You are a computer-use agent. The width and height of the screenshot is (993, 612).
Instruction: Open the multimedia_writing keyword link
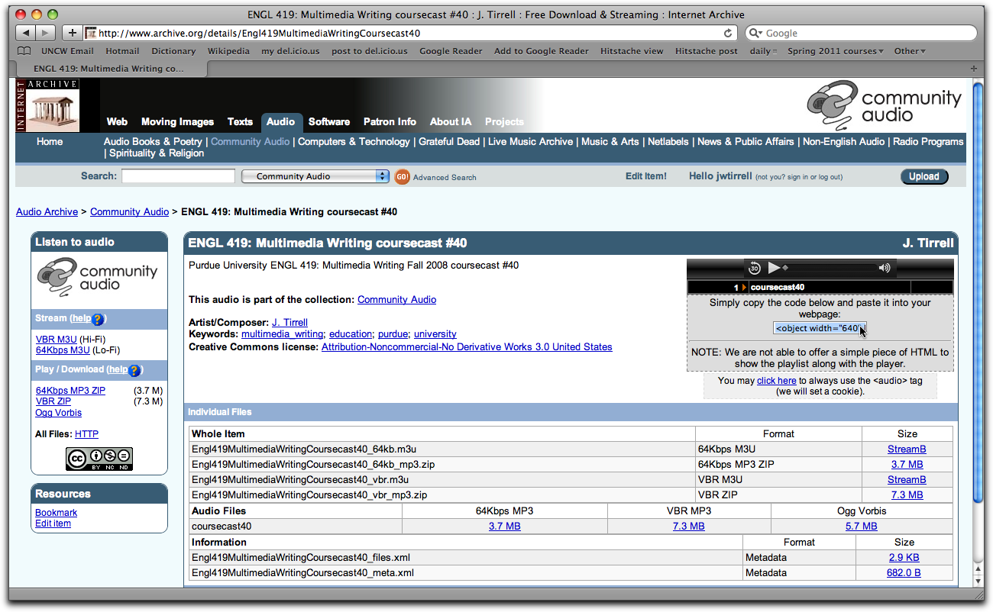[x=283, y=333]
